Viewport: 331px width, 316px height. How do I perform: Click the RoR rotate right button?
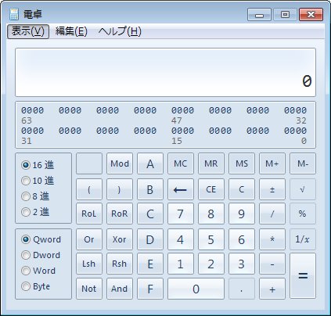click(x=120, y=214)
